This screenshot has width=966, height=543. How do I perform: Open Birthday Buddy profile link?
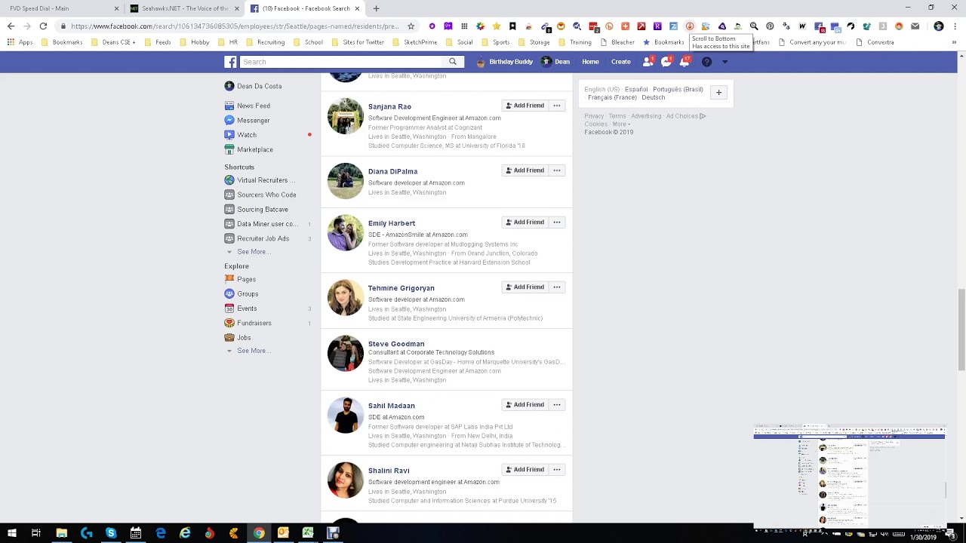click(x=505, y=62)
